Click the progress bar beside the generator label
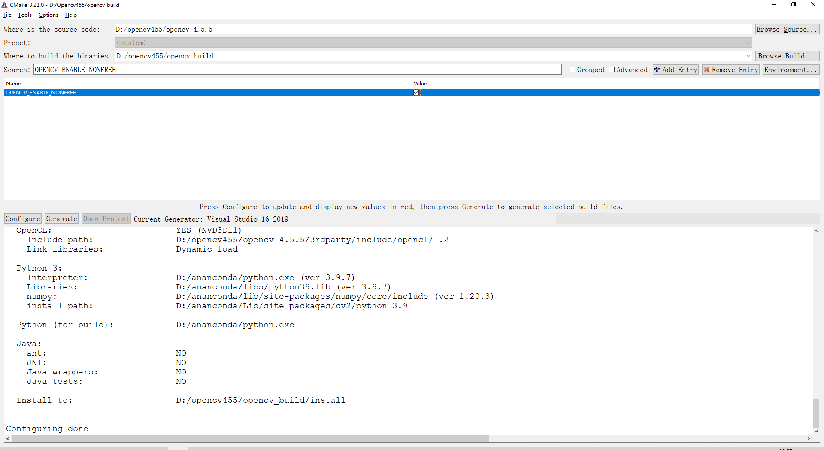The width and height of the screenshot is (824, 450). 688,219
